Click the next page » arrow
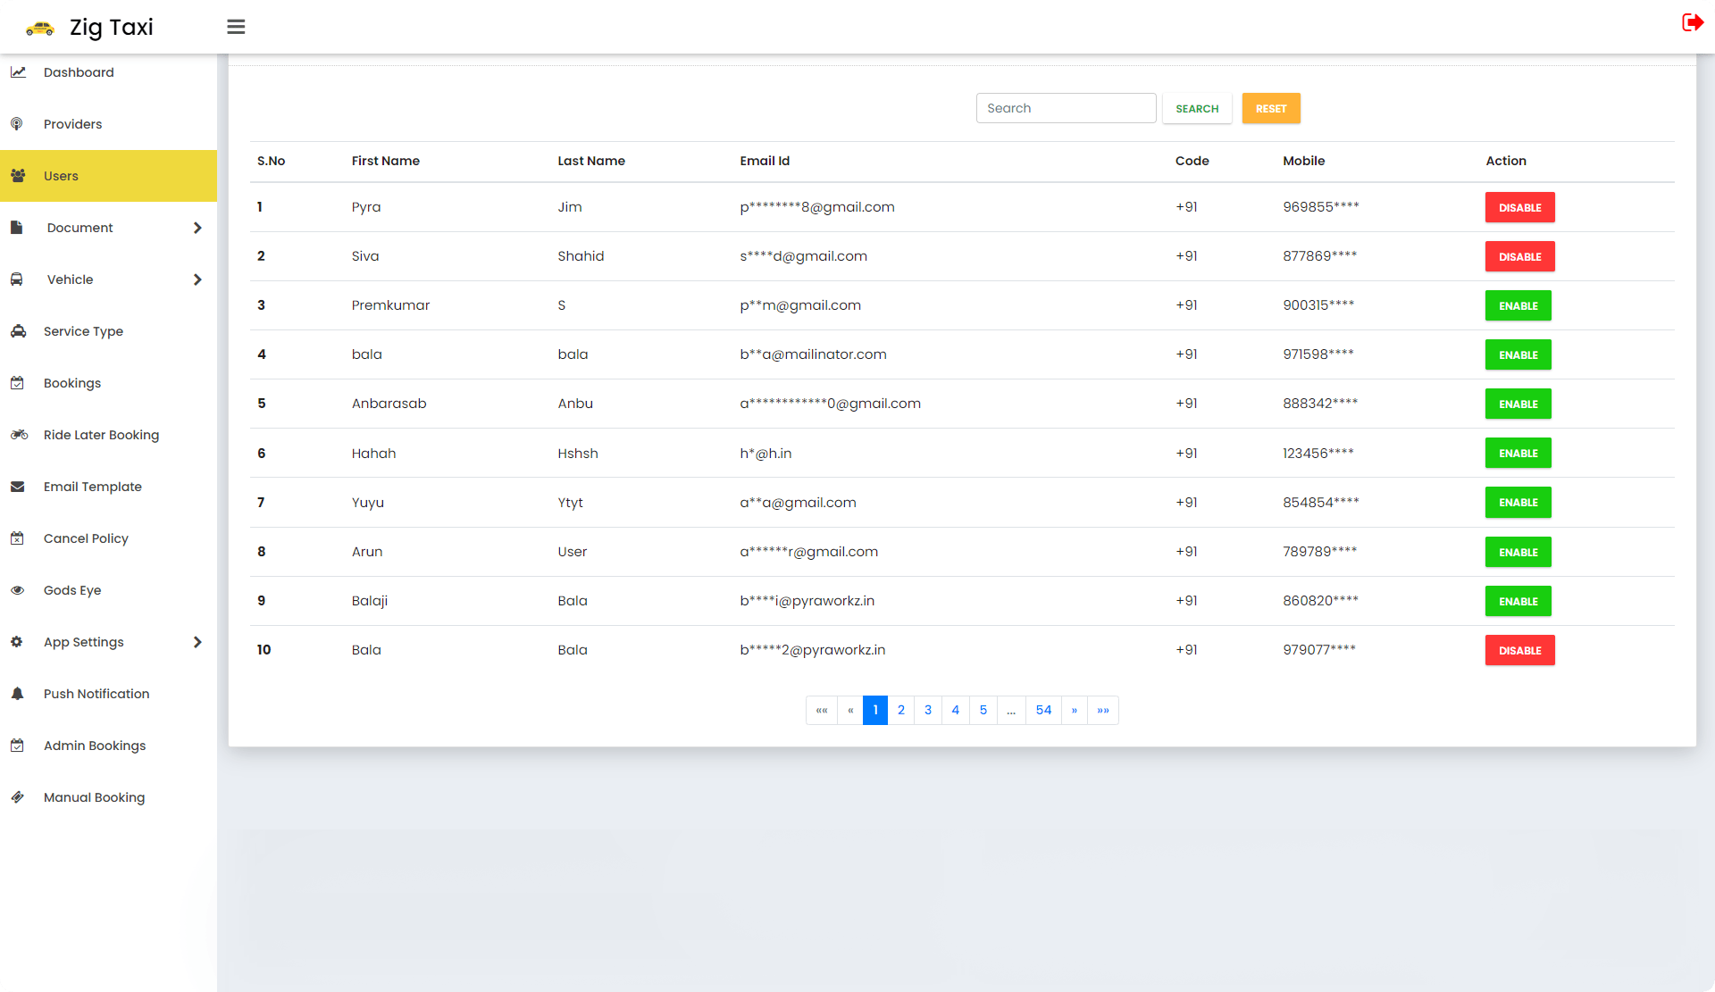Screen dimensions: 1715x992 pos(1075,710)
